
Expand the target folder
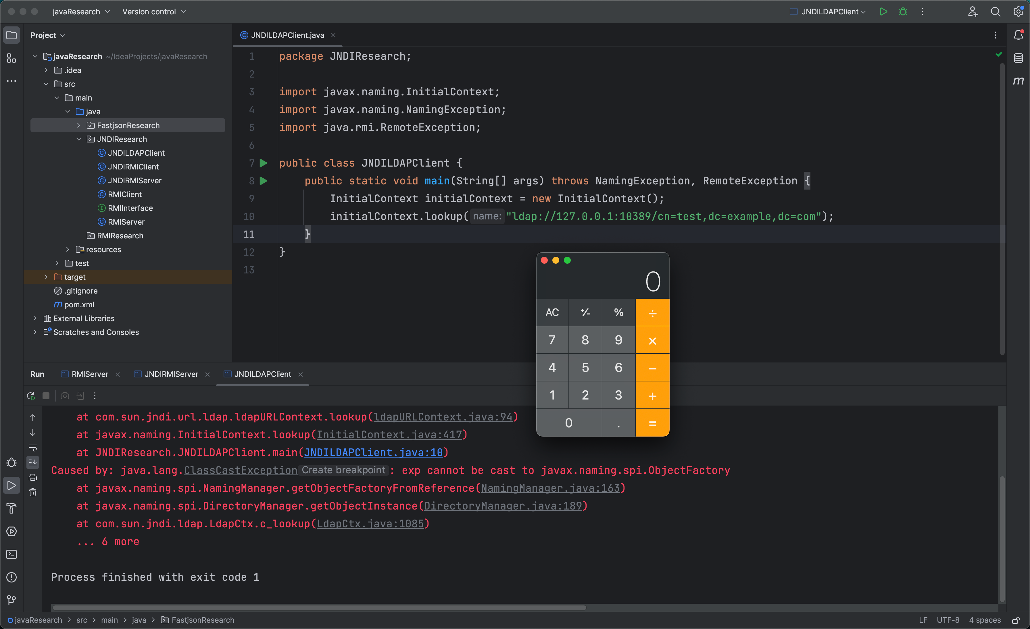coord(46,277)
